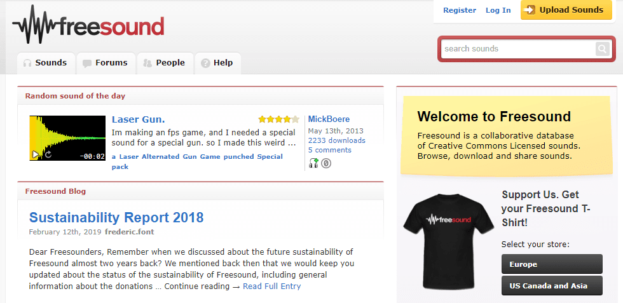
Task: Select the Europe store button
Action: 552,264
